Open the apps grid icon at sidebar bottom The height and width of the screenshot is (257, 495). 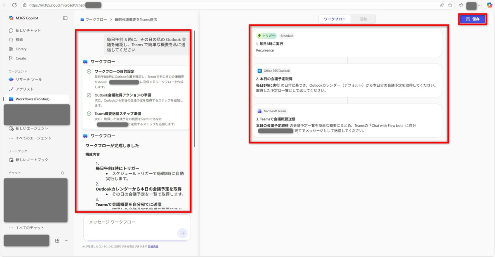pyautogui.click(x=57, y=240)
